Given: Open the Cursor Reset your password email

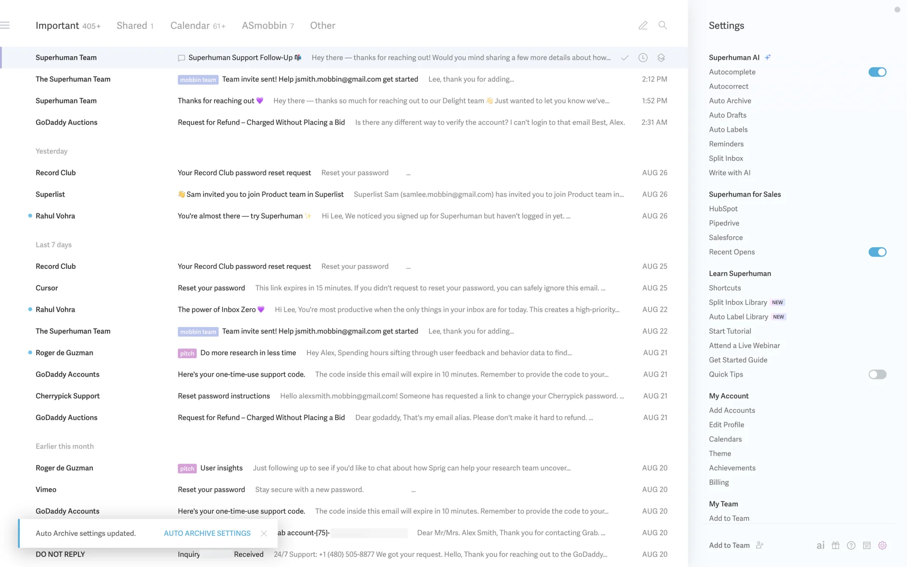Looking at the screenshot, I should [211, 288].
